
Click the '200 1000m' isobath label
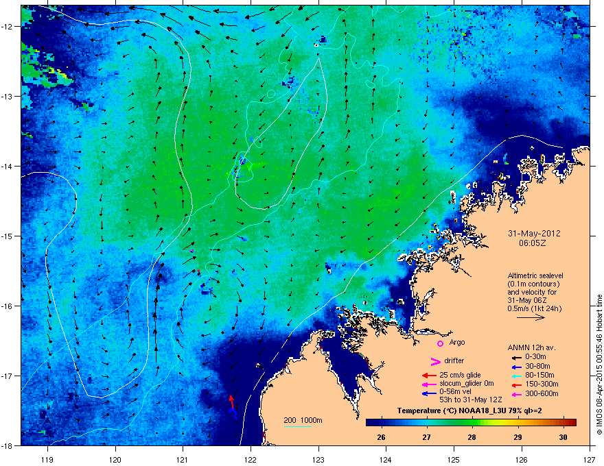coord(303,420)
